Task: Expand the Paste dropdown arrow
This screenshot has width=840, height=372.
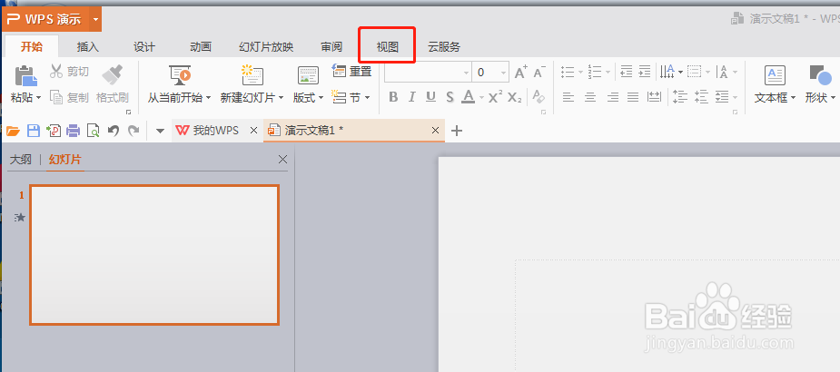Action: click(x=38, y=98)
